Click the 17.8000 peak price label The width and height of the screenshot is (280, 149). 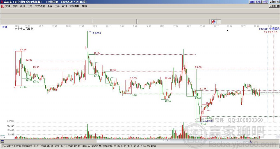click(96, 33)
